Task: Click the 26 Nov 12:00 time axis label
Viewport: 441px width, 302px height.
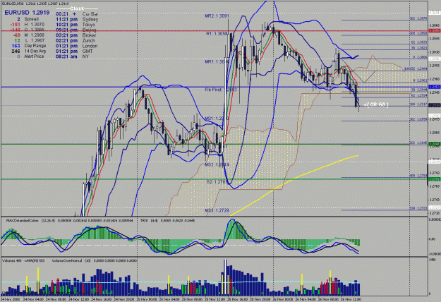Action: (351, 299)
